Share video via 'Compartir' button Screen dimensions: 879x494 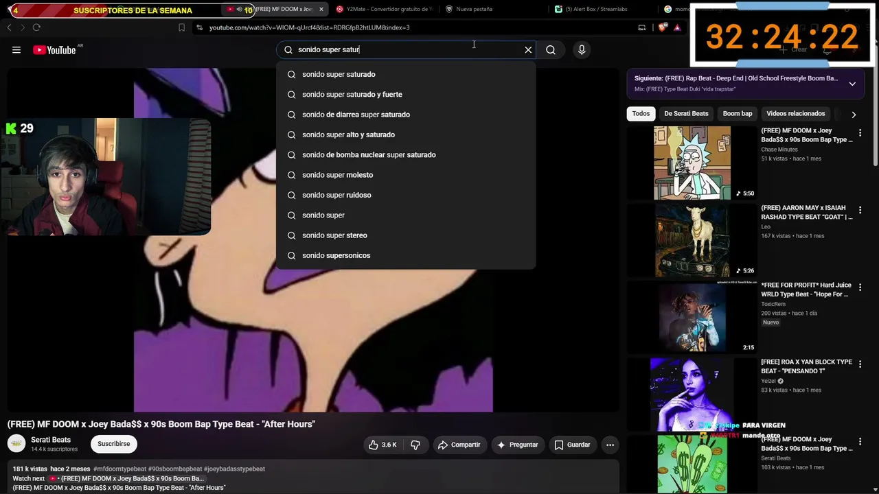coord(459,445)
